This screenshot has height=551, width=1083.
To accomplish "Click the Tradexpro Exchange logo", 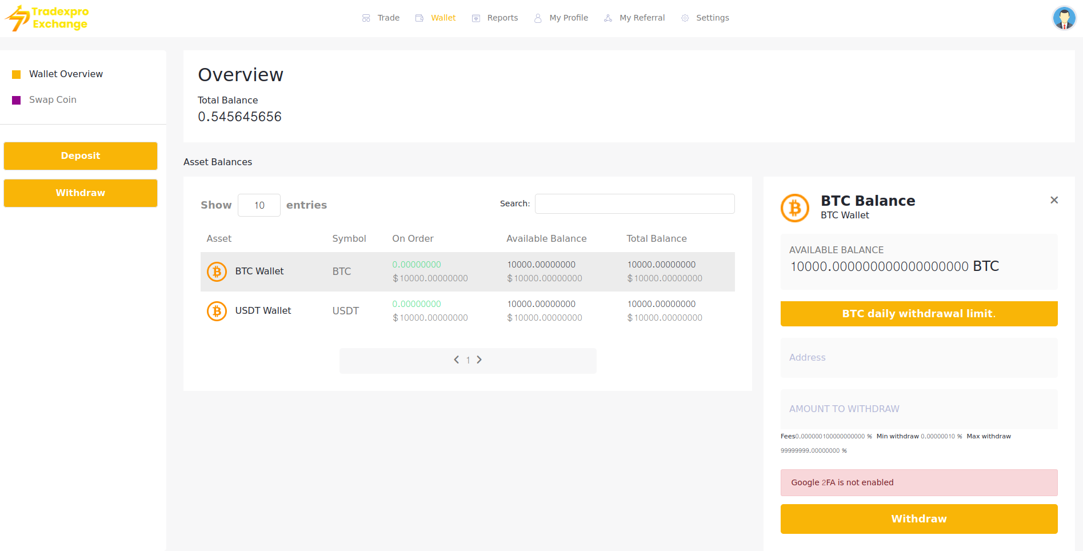I will click(47, 18).
